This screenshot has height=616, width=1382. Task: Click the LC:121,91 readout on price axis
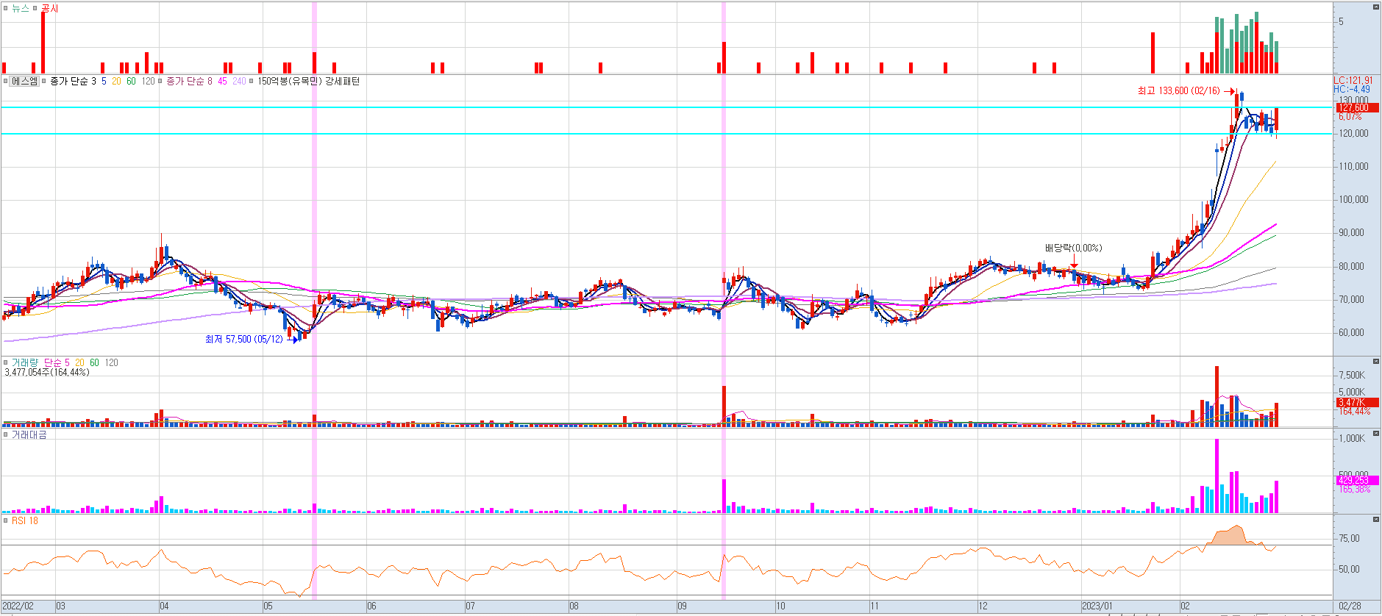tap(1353, 80)
